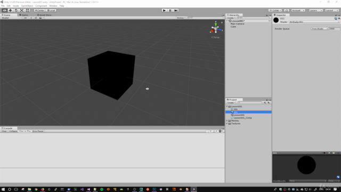
Task: Click the Step frame button
Action: [176, 11]
